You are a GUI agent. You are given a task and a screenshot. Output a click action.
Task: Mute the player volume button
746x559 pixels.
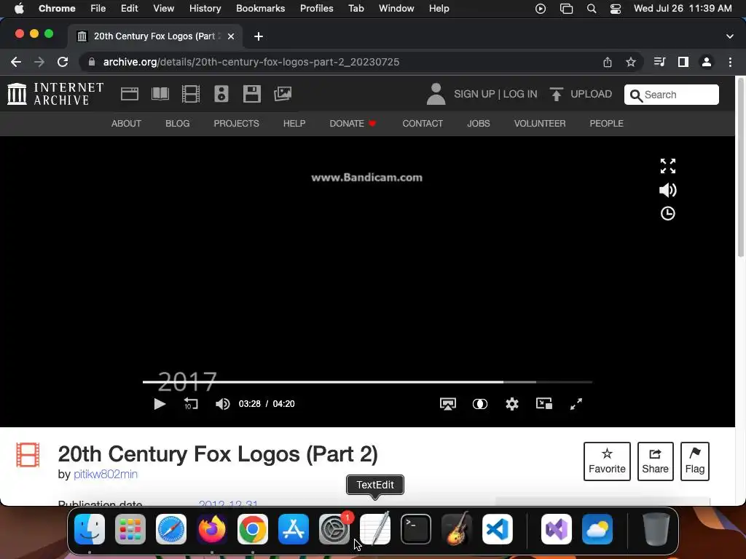[222, 404]
